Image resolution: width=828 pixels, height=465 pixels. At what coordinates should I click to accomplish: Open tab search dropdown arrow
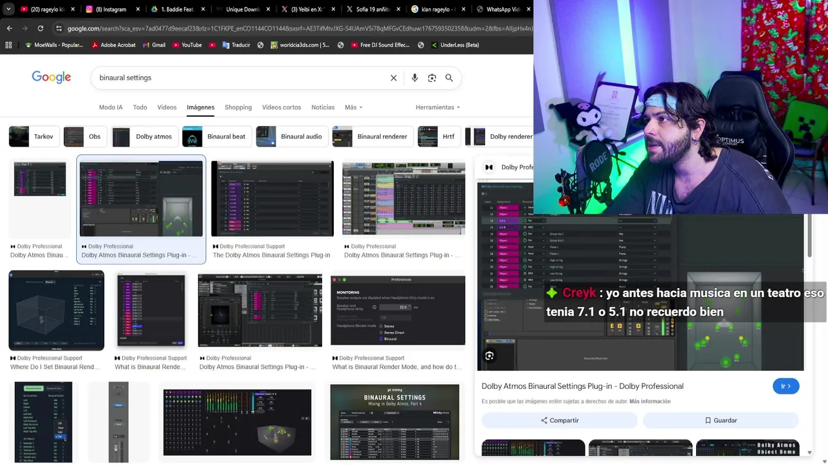click(9, 10)
